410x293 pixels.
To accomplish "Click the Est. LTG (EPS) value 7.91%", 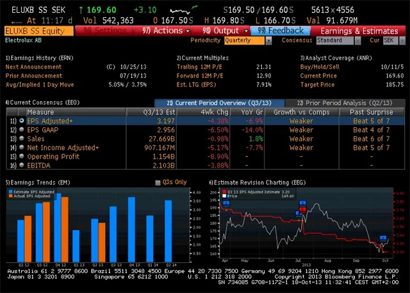I will [x=264, y=84].
